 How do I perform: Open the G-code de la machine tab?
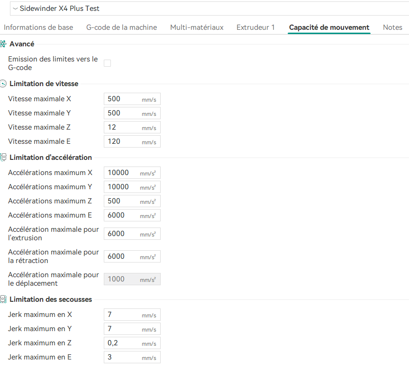point(121,27)
